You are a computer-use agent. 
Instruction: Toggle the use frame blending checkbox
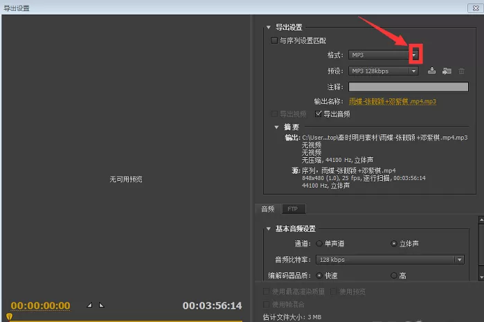pos(266,305)
